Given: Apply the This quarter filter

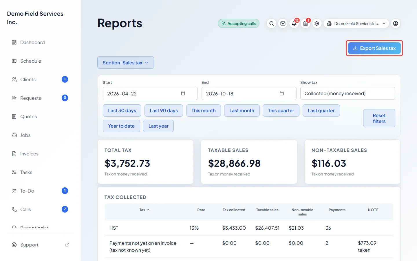Looking at the screenshot, I should (281, 110).
